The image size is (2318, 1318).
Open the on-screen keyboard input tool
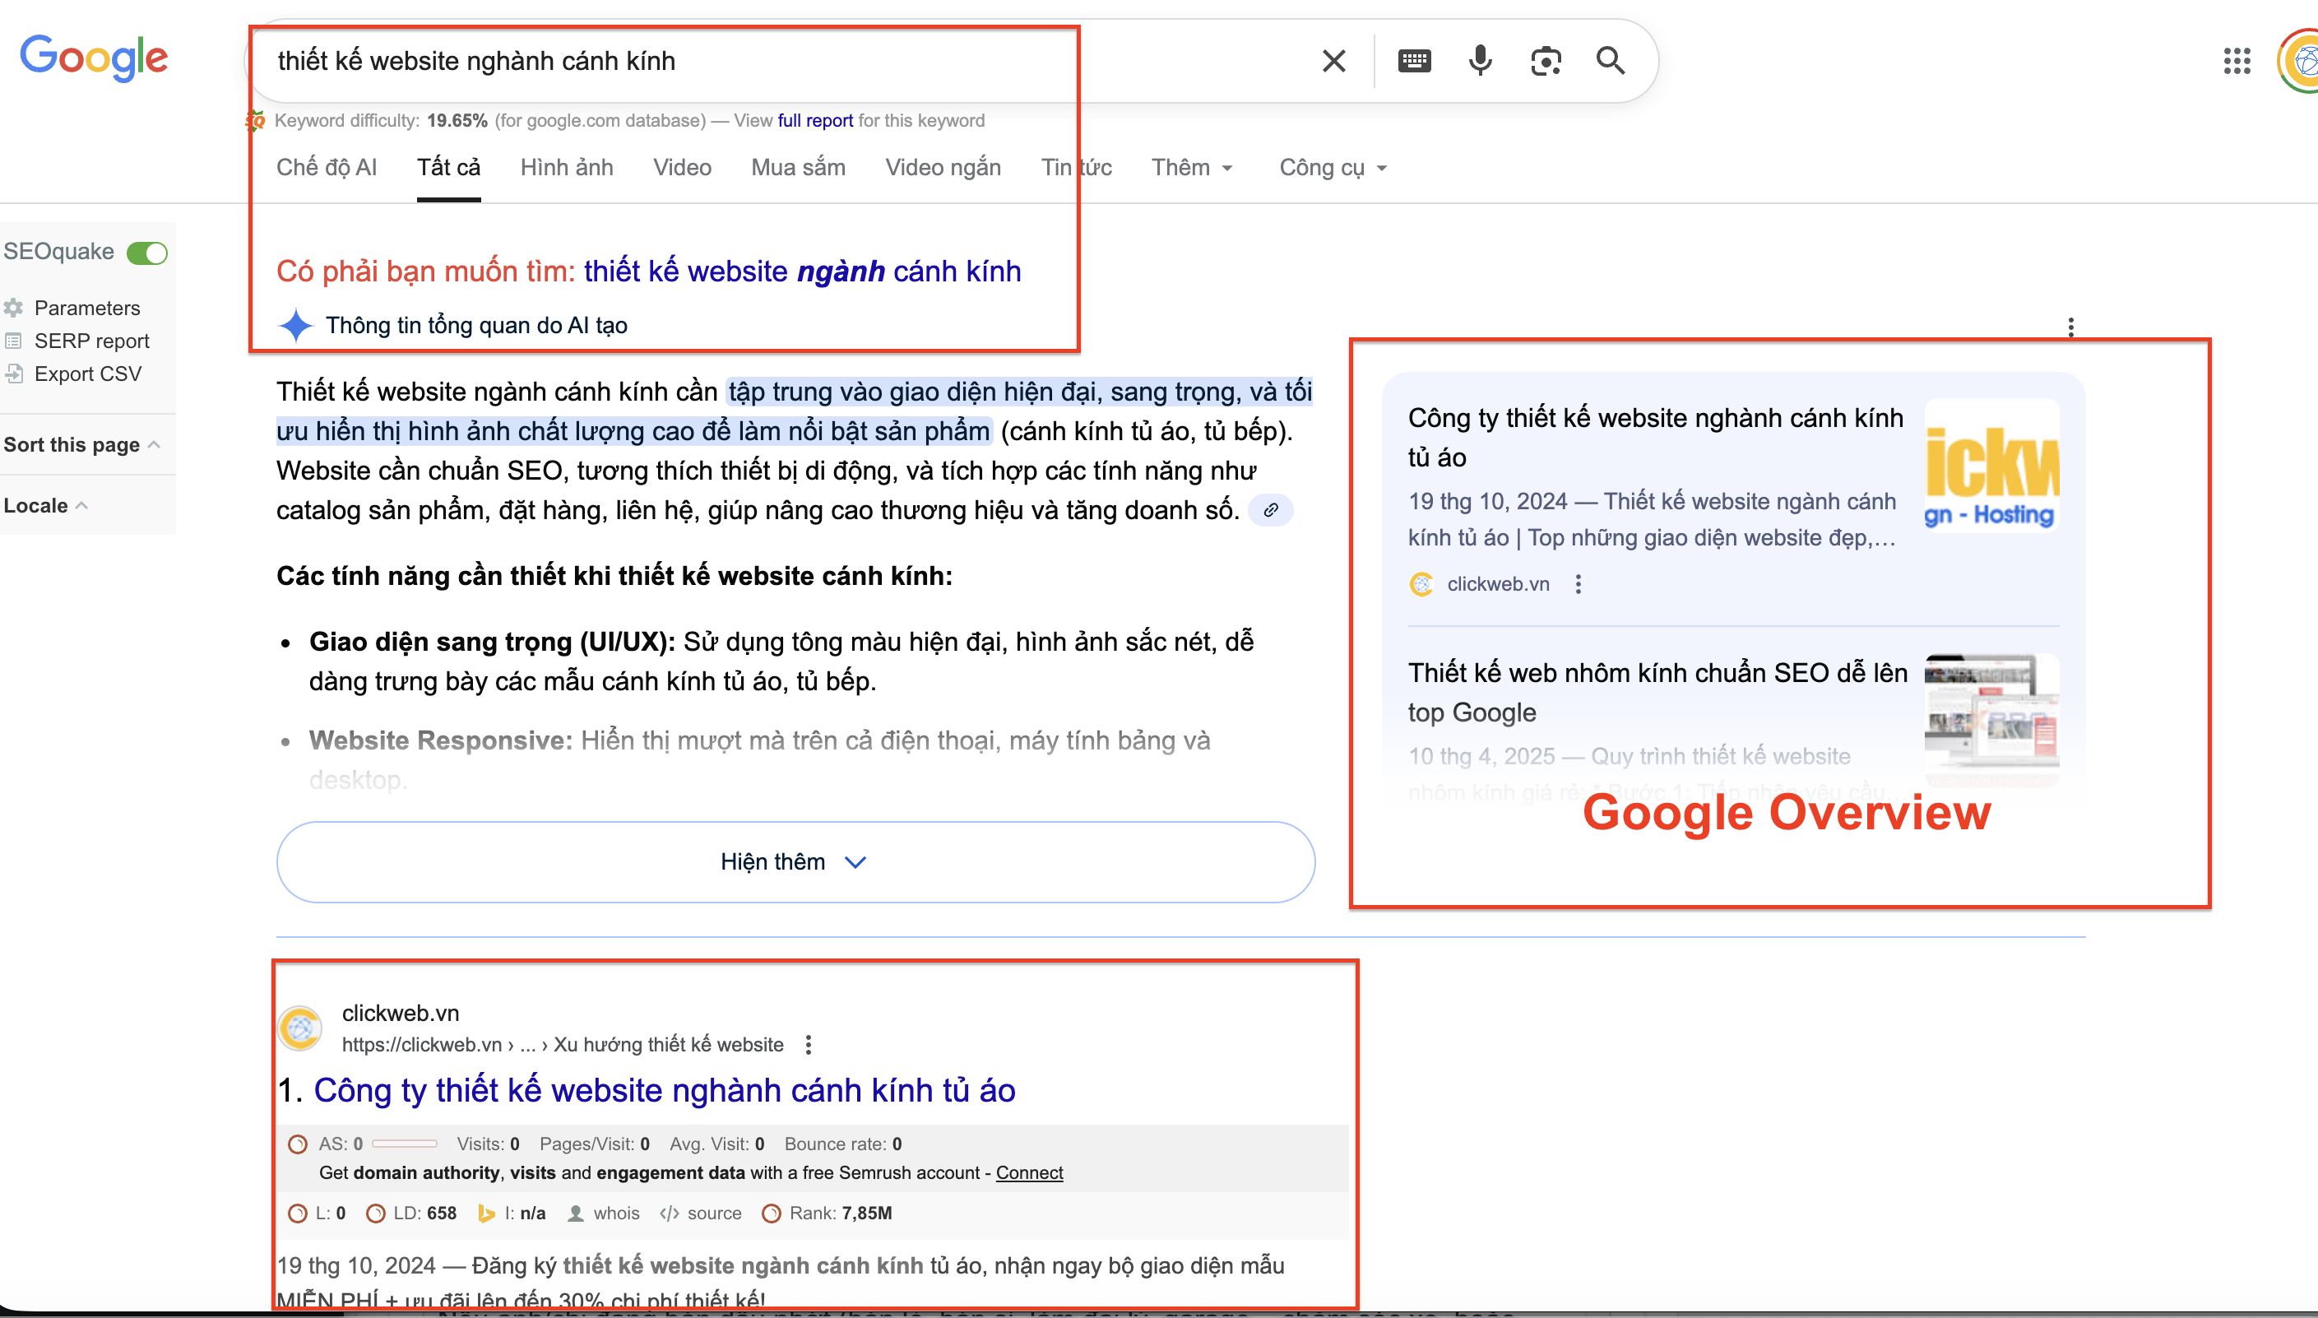[x=1413, y=61]
